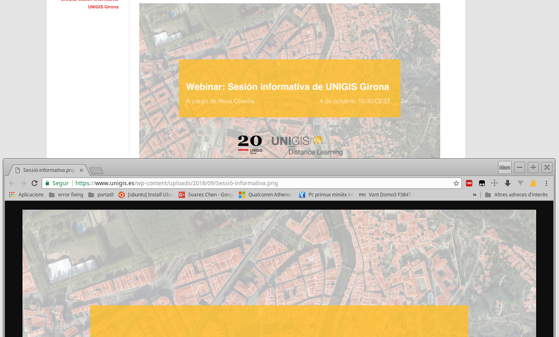Open the Vant Domo3 F384T bookmark
This screenshot has height=337, width=559.
386,195
